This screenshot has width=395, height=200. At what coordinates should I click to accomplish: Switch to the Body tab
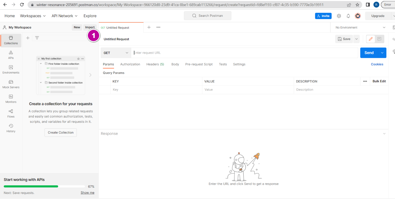tap(175, 64)
